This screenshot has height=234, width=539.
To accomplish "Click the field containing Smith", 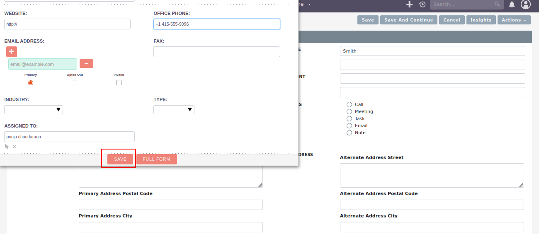I will pos(432,51).
